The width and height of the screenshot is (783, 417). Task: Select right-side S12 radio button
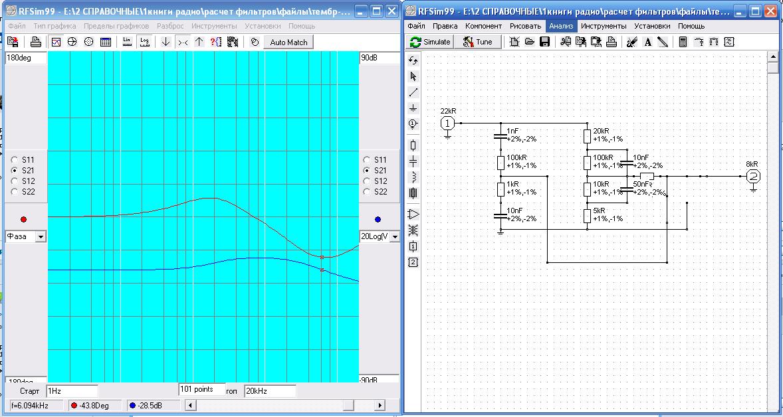pos(366,181)
